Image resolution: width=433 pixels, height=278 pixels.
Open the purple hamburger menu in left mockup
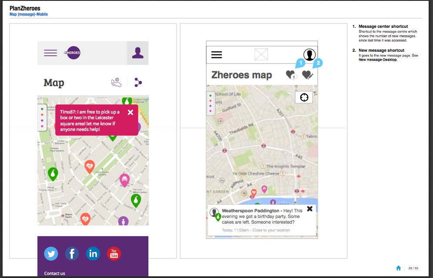[50, 53]
